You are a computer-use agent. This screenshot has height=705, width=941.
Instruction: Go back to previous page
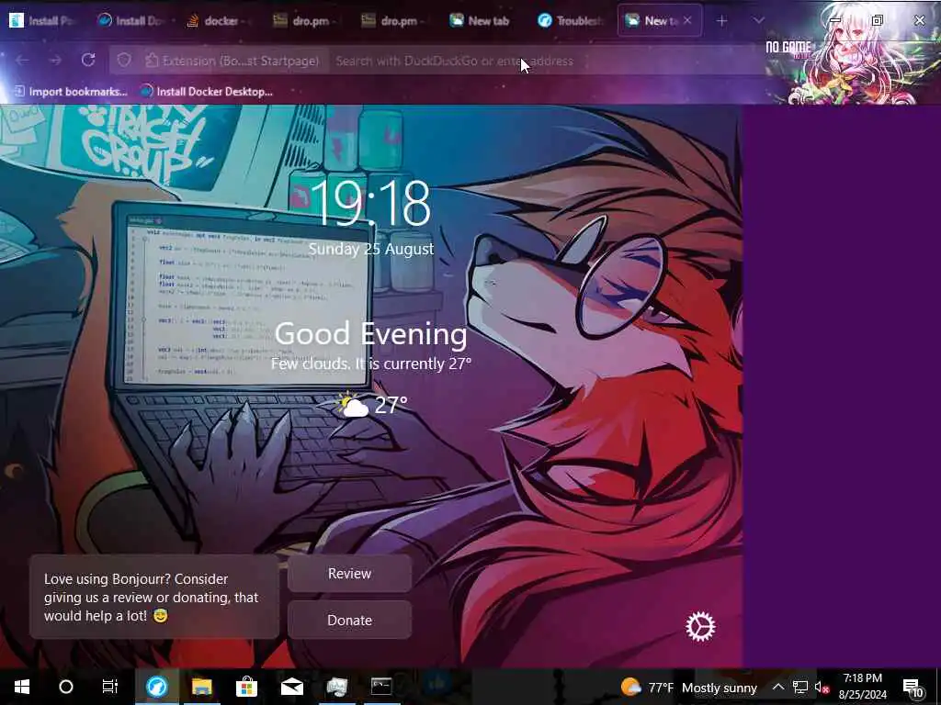pos(22,60)
